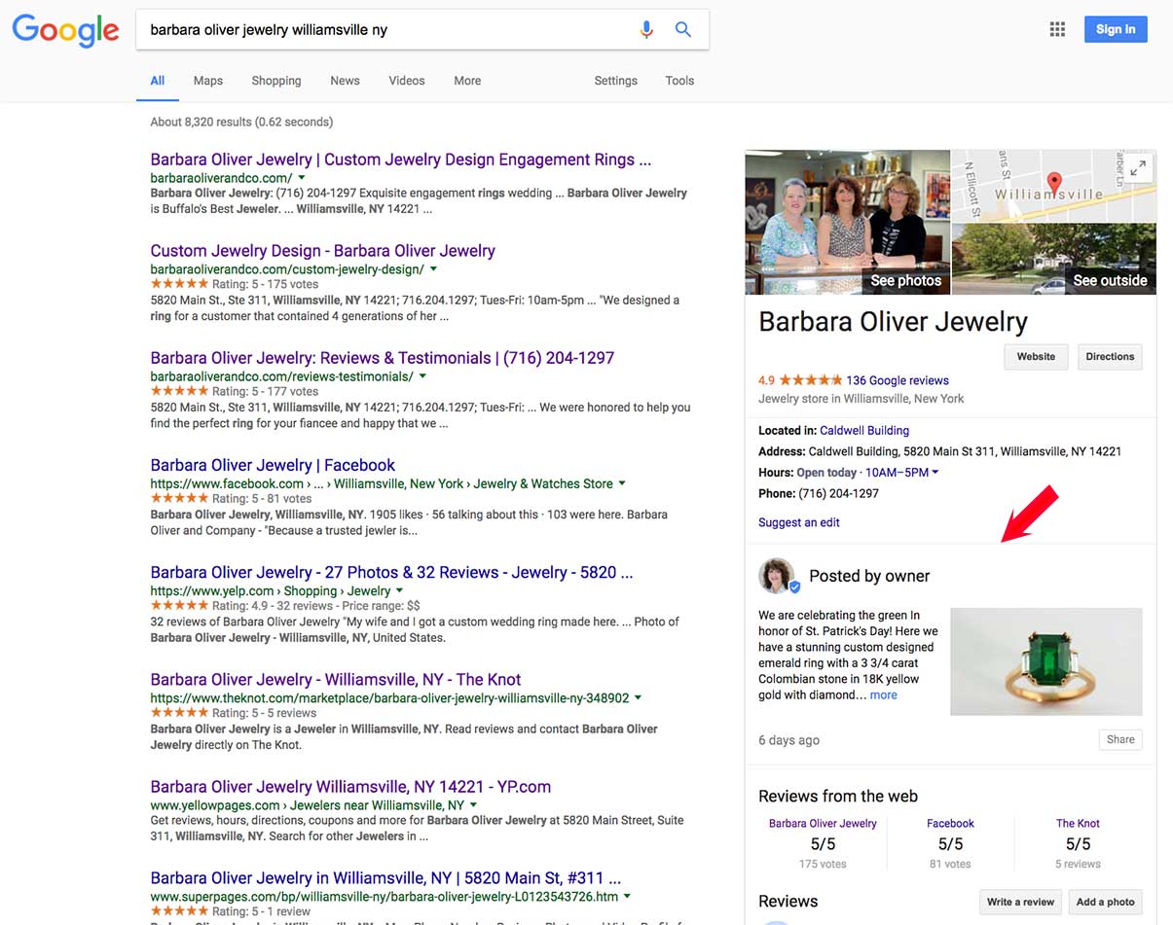View the See outside street thumbnail

(x=1054, y=259)
